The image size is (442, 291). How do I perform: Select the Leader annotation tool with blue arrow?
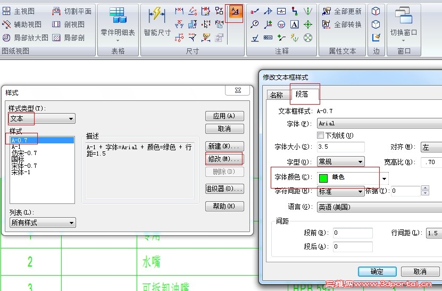[268, 11]
